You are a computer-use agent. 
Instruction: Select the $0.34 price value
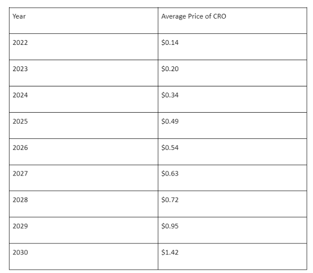170,95
